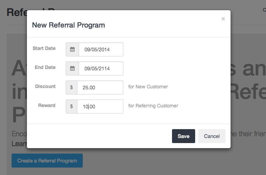The height and width of the screenshot is (175, 266).
Task: Select the Reward label
Action: [x=47, y=105]
